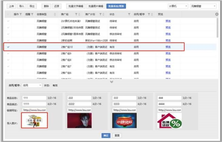The image size is (222, 142).
Task: Select the red portrait image thumbnail
Action: (x=79, y=120)
